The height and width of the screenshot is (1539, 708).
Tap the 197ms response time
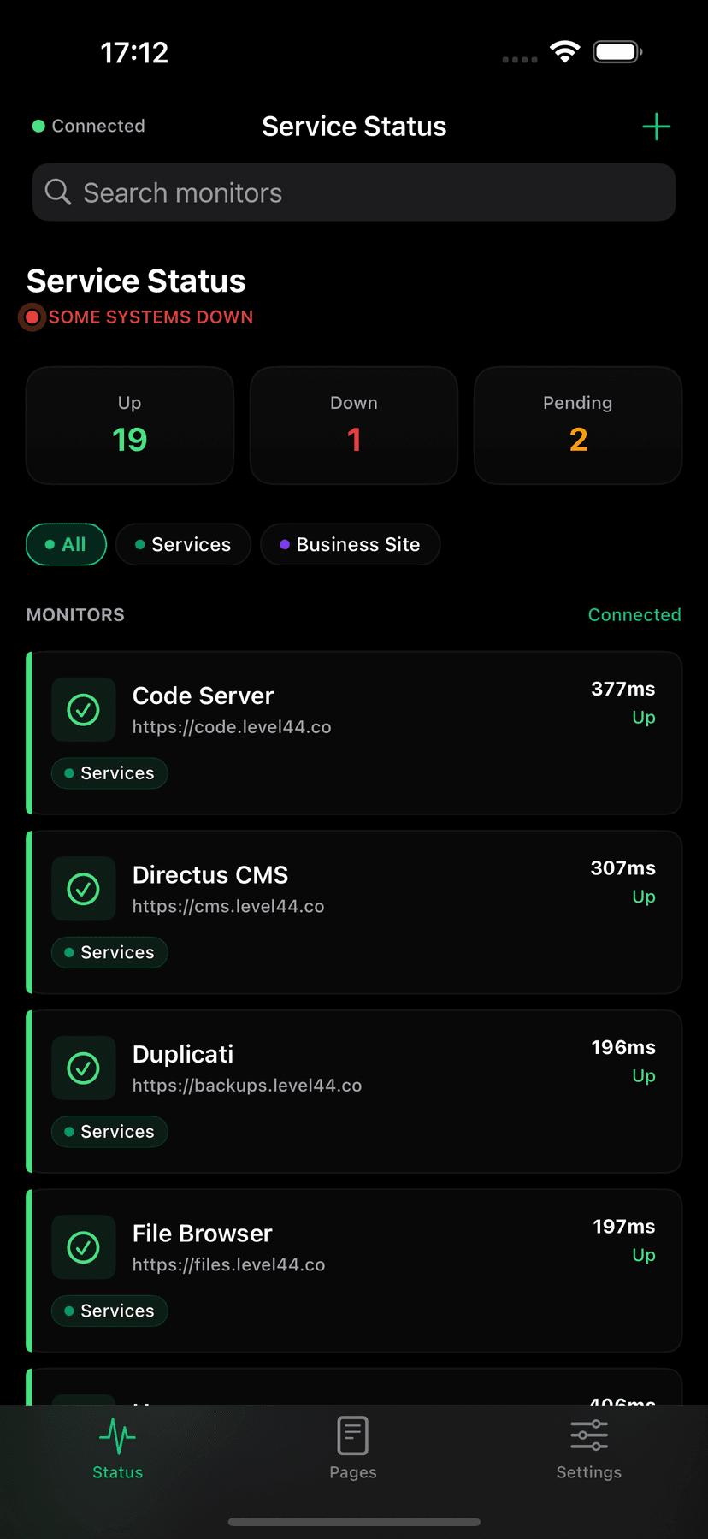coord(624,1227)
